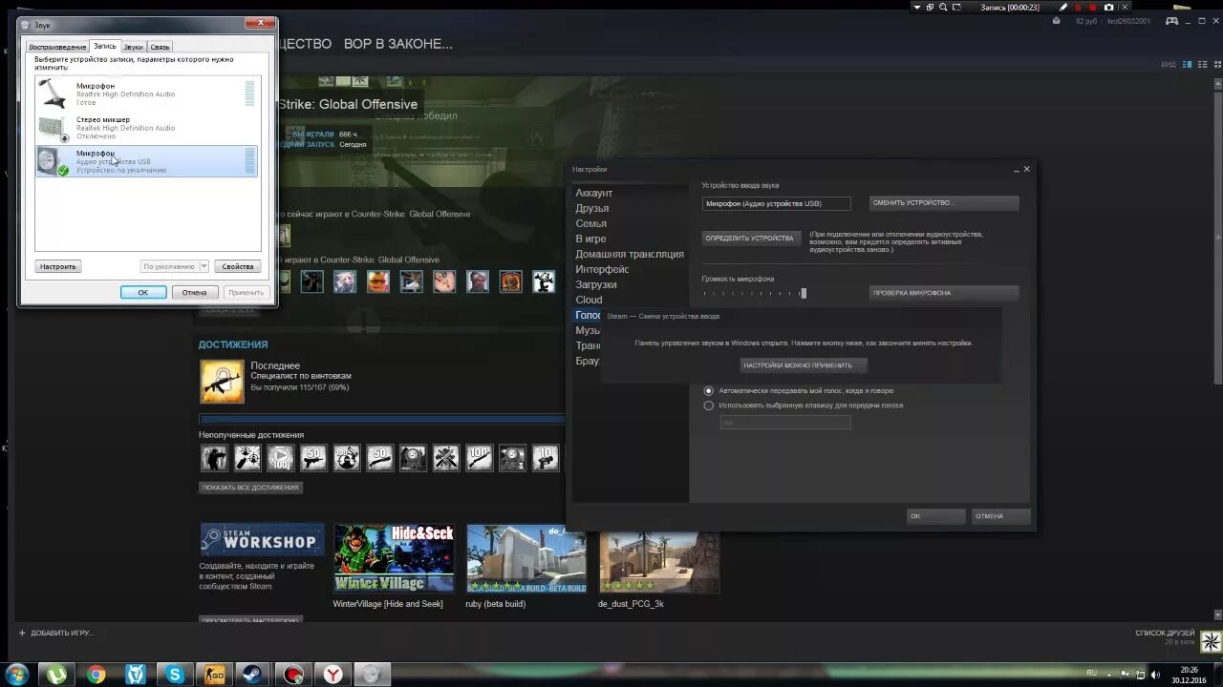Image resolution: width=1223 pixels, height=687 pixels.
Task: Click the orange cat friend avatar
Action: (378, 281)
